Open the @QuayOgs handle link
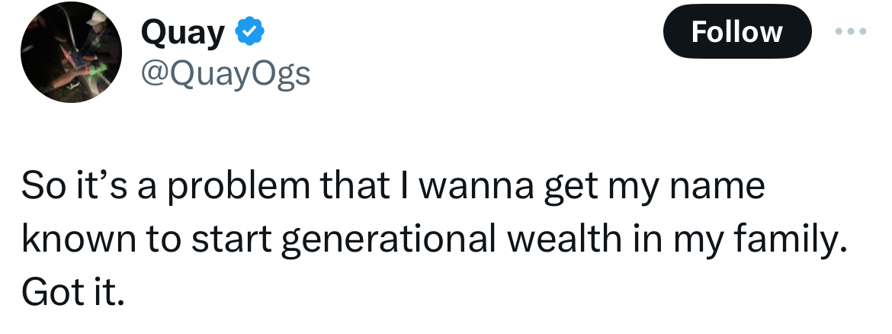892x334 pixels. click(x=226, y=73)
